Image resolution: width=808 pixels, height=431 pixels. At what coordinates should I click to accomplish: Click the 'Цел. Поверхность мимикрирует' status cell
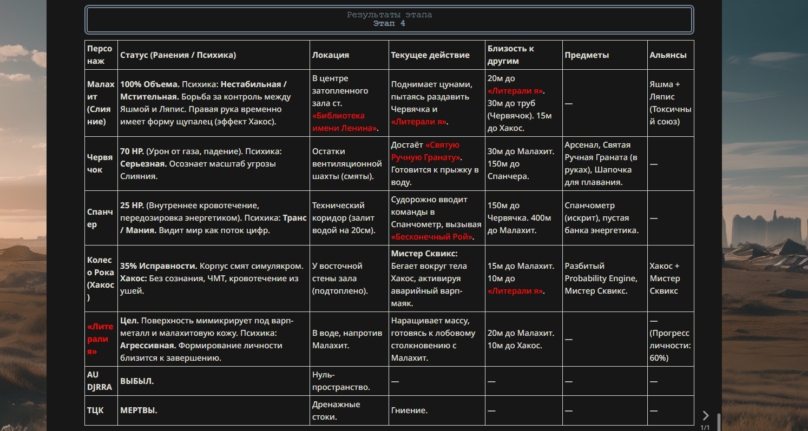click(x=213, y=339)
